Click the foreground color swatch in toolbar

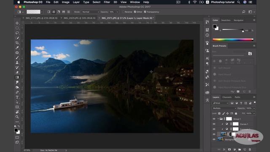coord(16,130)
